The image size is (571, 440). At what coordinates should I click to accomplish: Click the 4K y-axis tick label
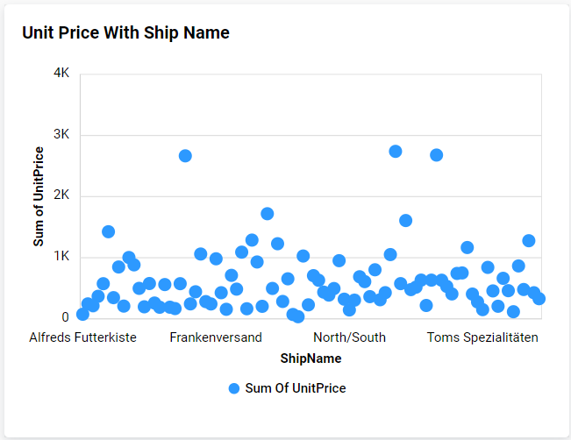click(61, 74)
